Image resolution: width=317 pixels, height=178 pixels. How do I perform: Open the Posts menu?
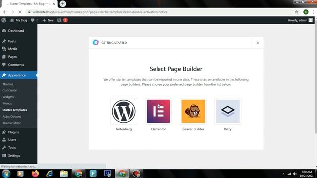(18, 41)
